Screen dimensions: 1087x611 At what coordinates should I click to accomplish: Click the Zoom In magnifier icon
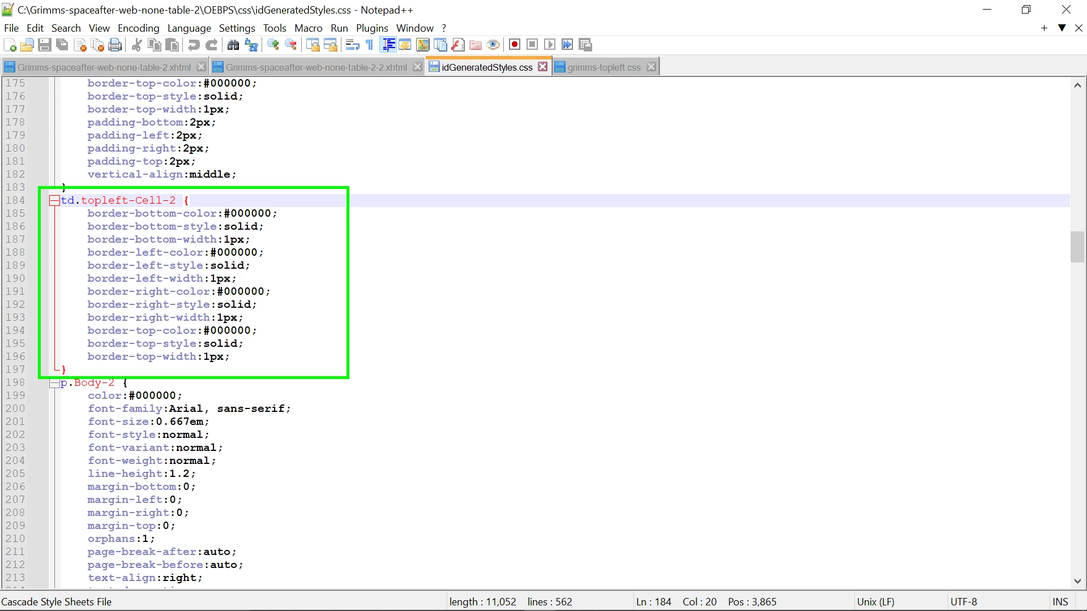click(273, 45)
